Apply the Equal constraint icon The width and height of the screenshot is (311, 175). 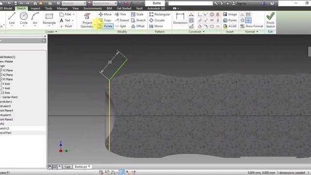click(218, 26)
